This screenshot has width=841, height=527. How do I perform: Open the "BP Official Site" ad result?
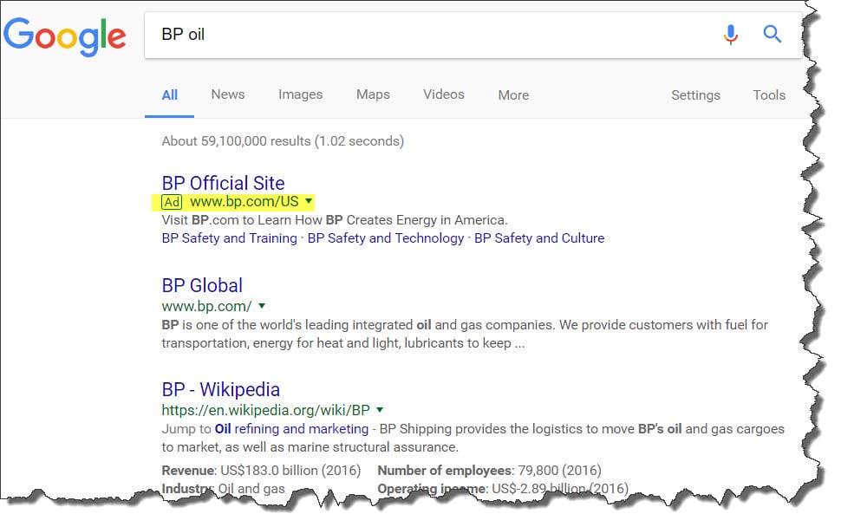click(x=223, y=183)
